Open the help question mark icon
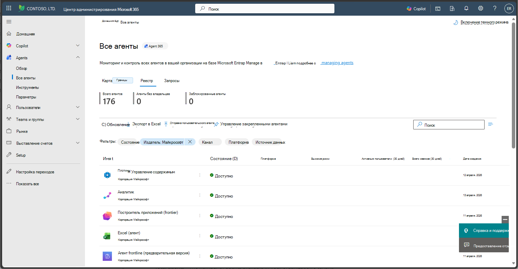Image resolution: width=518 pixels, height=269 pixels. 495,9
